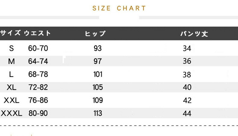The width and height of the screenshot is (238, 136).
Task: Click waist value 80-90
Action: pos(38,113)
